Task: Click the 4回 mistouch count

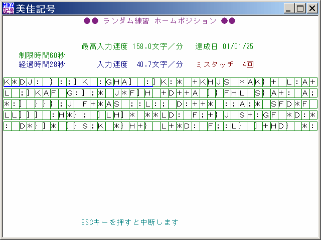Action: (x=248, y=64)
